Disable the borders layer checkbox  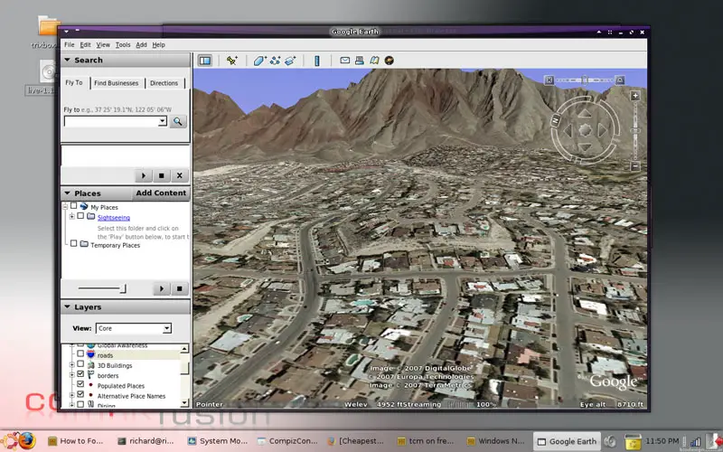(80, 374)
